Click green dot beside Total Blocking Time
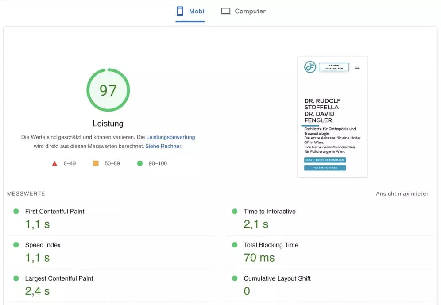The height and width of the screenshot is (305, 441). (235, 245)
